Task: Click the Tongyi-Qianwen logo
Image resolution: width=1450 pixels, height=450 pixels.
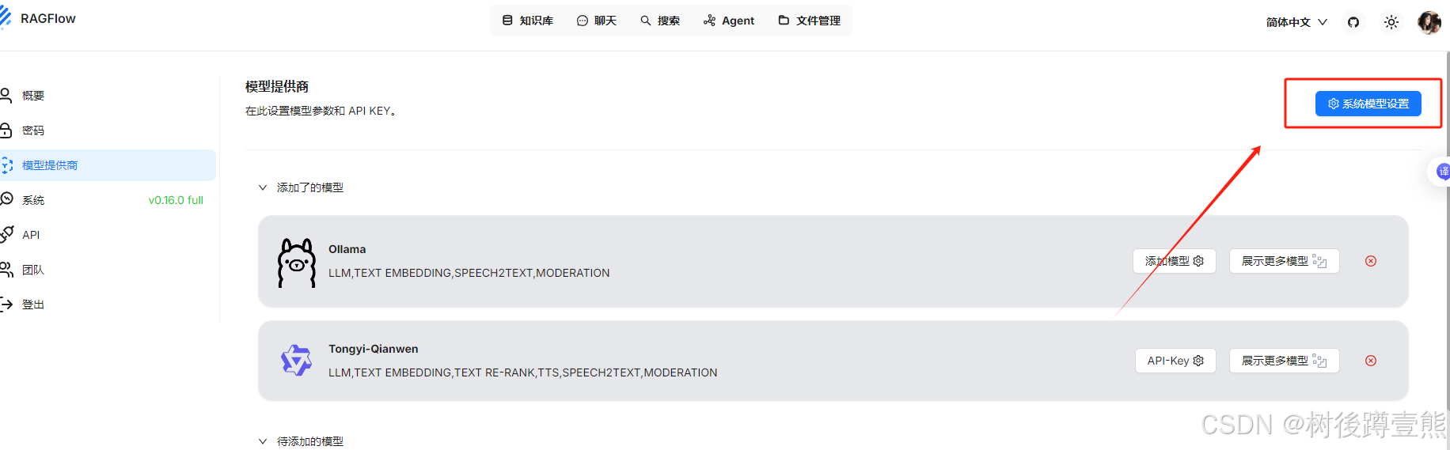Action: 297,361
